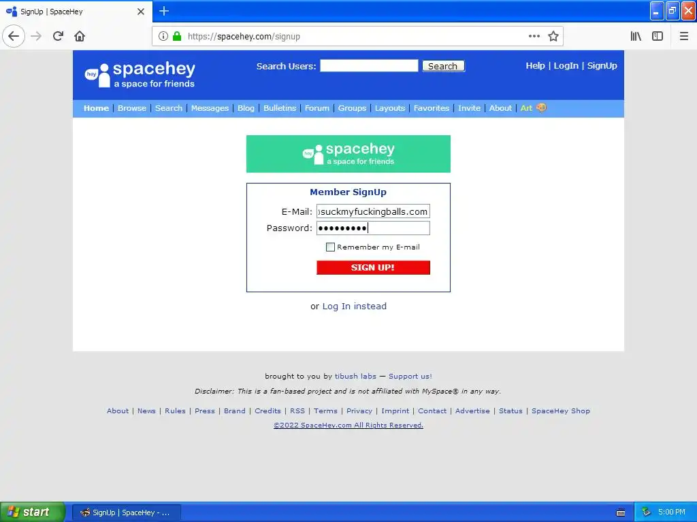
Task: Open Messages in the navigation bar
Action: click(210, 108)
